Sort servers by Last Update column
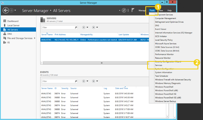Screen dimensions: 203x120 pos(124,34)
